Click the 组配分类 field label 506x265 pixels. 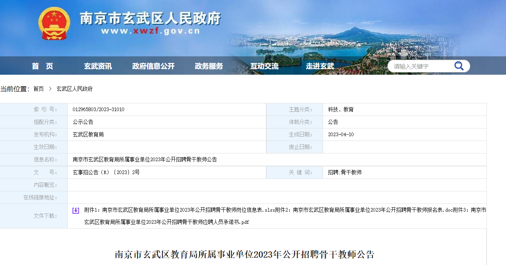tap(45, 122)
